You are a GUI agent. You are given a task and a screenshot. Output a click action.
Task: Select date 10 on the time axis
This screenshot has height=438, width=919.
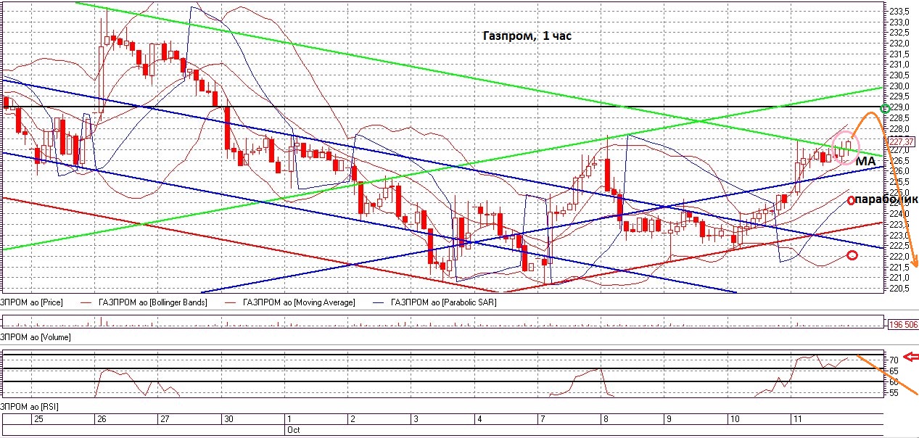tap(733, 419)
